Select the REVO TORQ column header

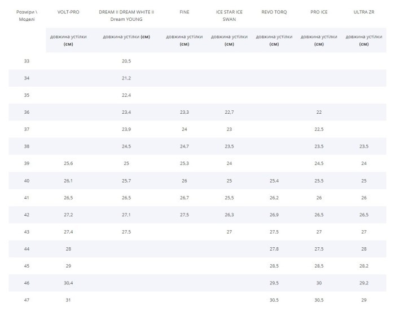[x=274, y=12]
